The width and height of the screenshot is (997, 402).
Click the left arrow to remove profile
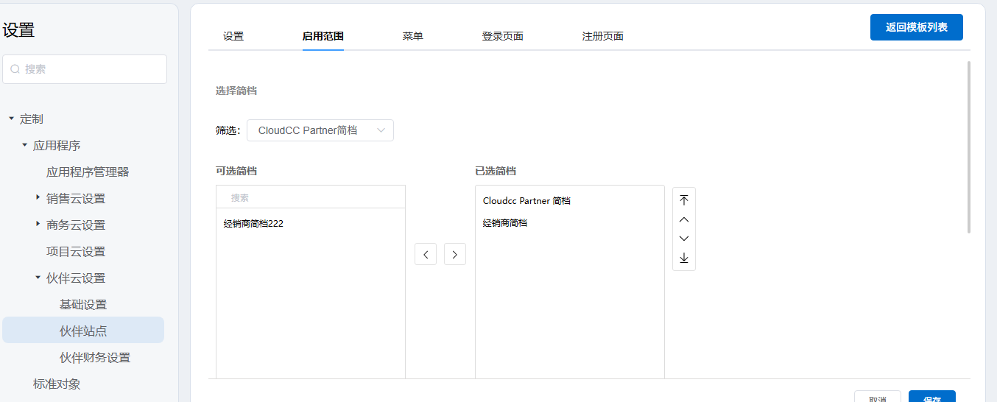[x=426, y=254]
